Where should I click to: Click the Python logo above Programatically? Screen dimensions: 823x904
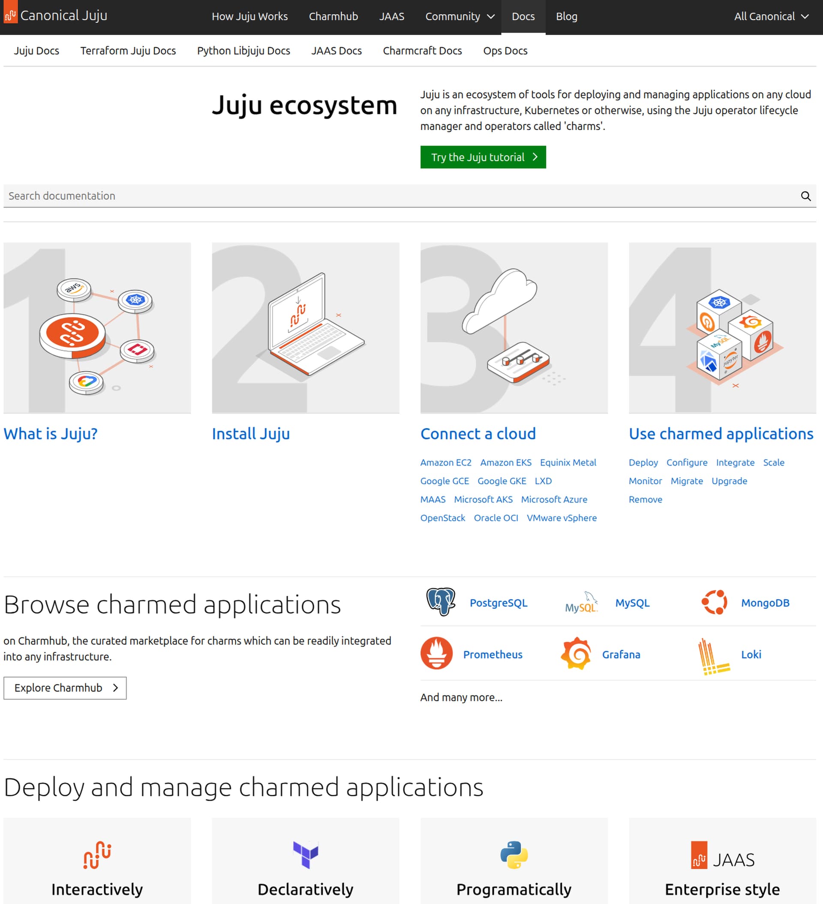[514, 854]
